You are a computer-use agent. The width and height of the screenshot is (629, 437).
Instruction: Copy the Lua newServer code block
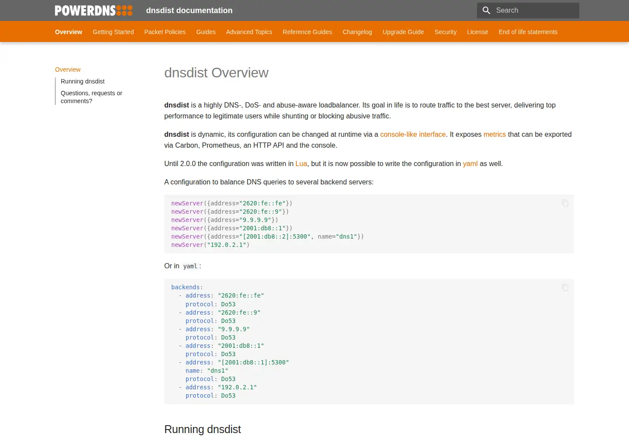tap(565, 203)
